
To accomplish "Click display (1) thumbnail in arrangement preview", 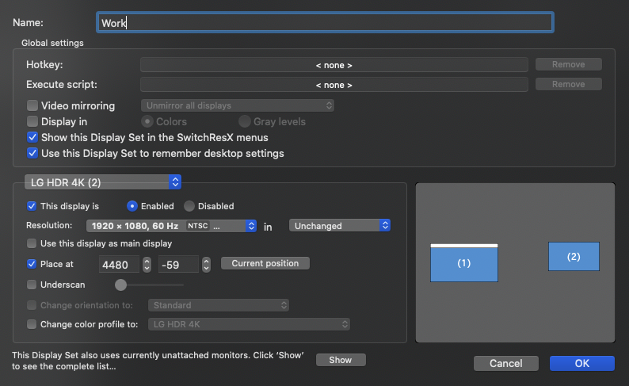I will tap(464, 263).
